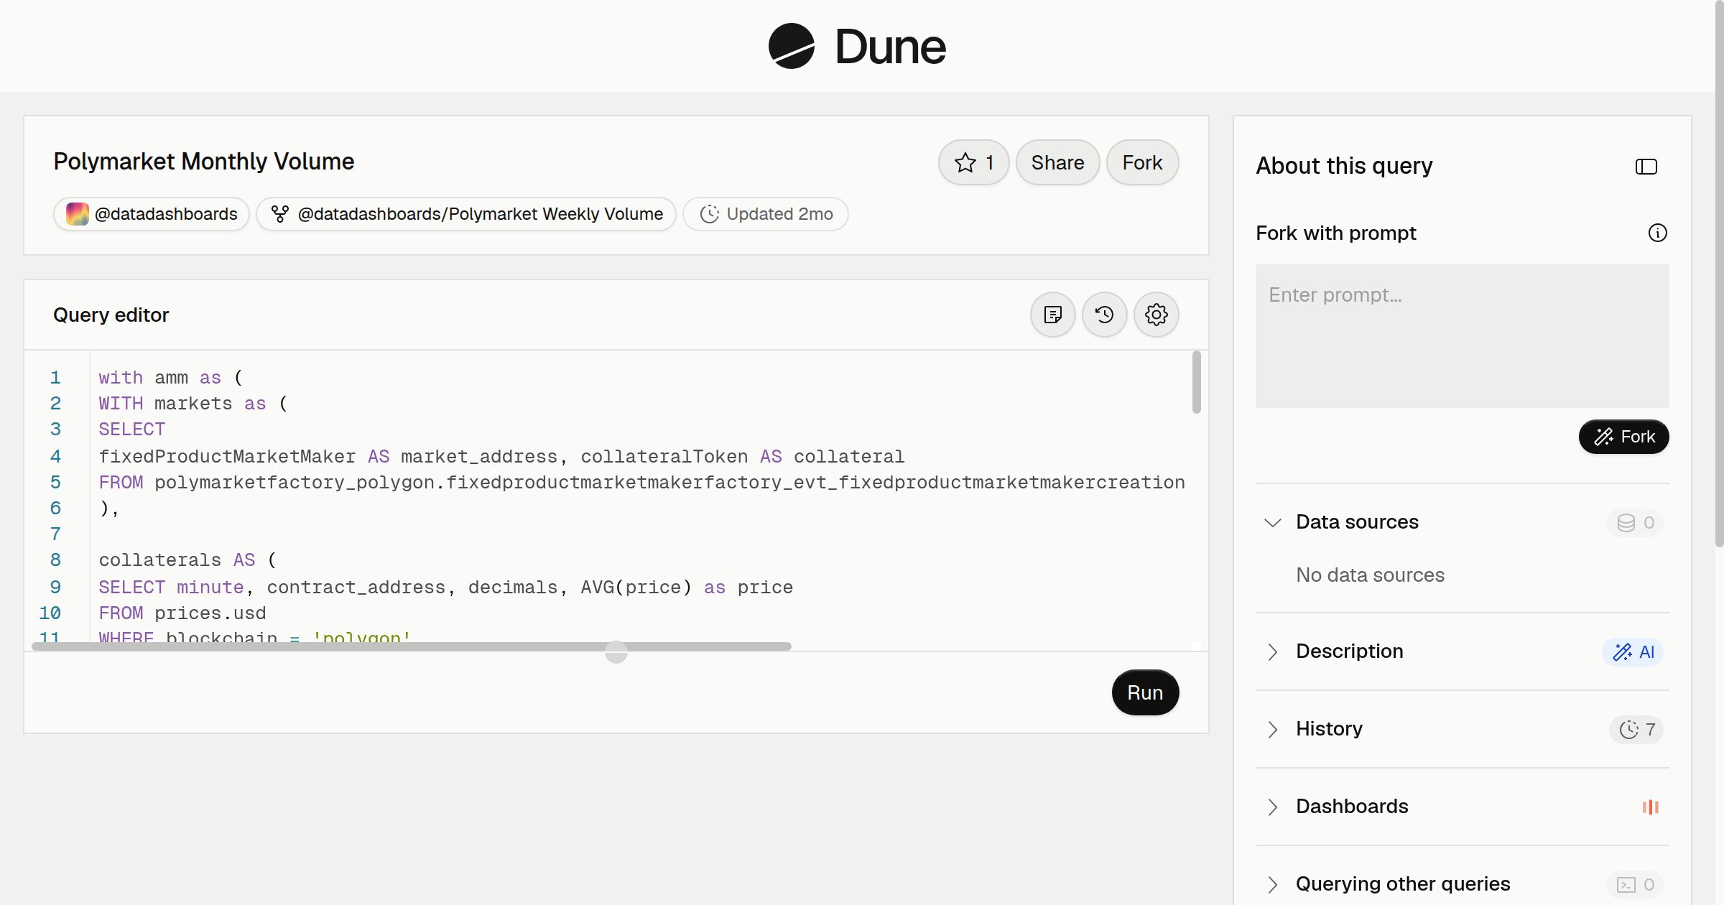Click the Updated 2mo label
This screenshot has height=905, width=1724.
pyautogui.click(x=779, y=214)
